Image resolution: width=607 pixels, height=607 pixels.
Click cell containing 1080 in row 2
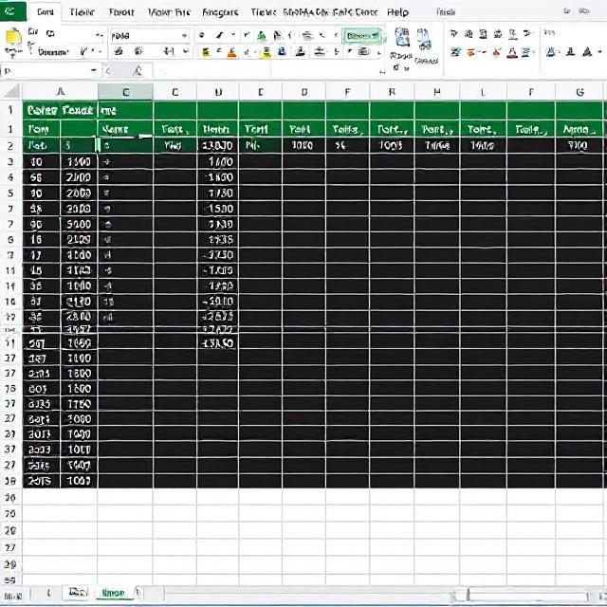[x=303, y=145]
